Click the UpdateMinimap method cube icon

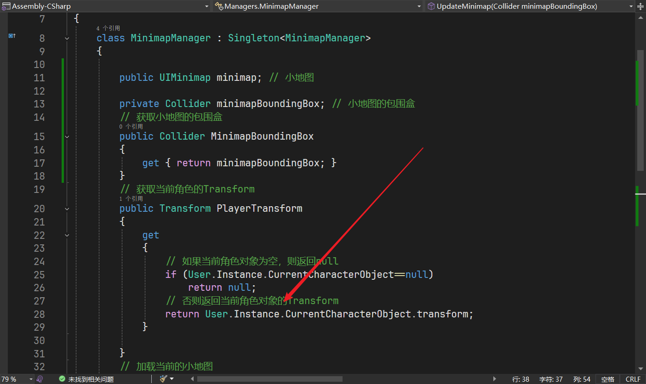pos(431,6)
